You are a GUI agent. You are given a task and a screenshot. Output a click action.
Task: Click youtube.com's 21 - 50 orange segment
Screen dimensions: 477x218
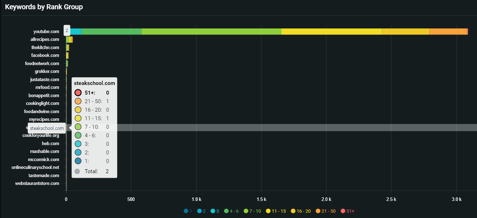click(x=448, y=32)
